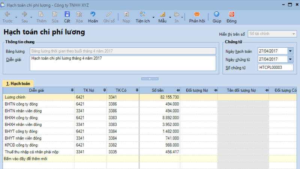
Task: Sort by TK Có column header
Action: coord(121,90)
